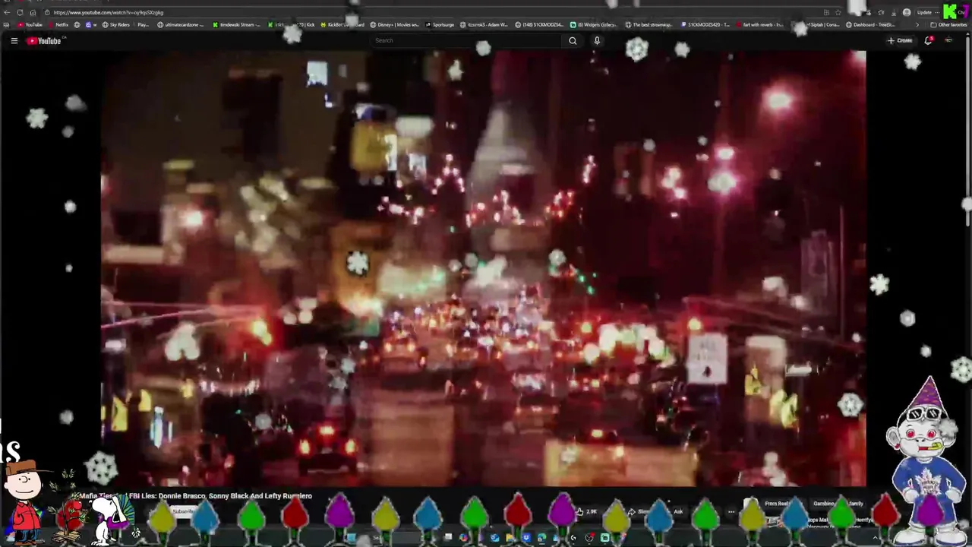Screen dimensions: 972x547
Task: Open the more actions ellipsis under video
Action: [731, 511]
